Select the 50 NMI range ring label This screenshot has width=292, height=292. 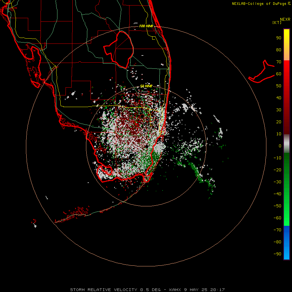pyautogui.click(x=146, y=86)
